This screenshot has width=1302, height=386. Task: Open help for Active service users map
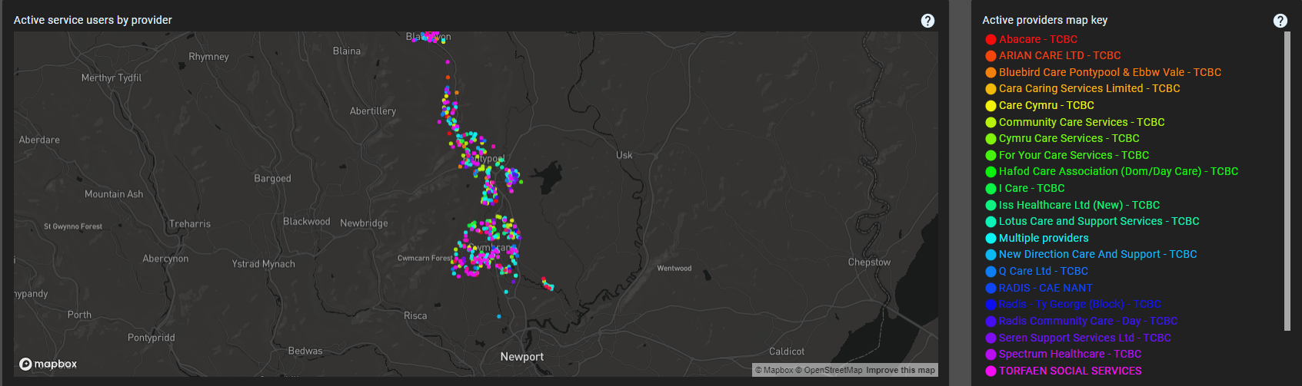(x=927, y=21)
